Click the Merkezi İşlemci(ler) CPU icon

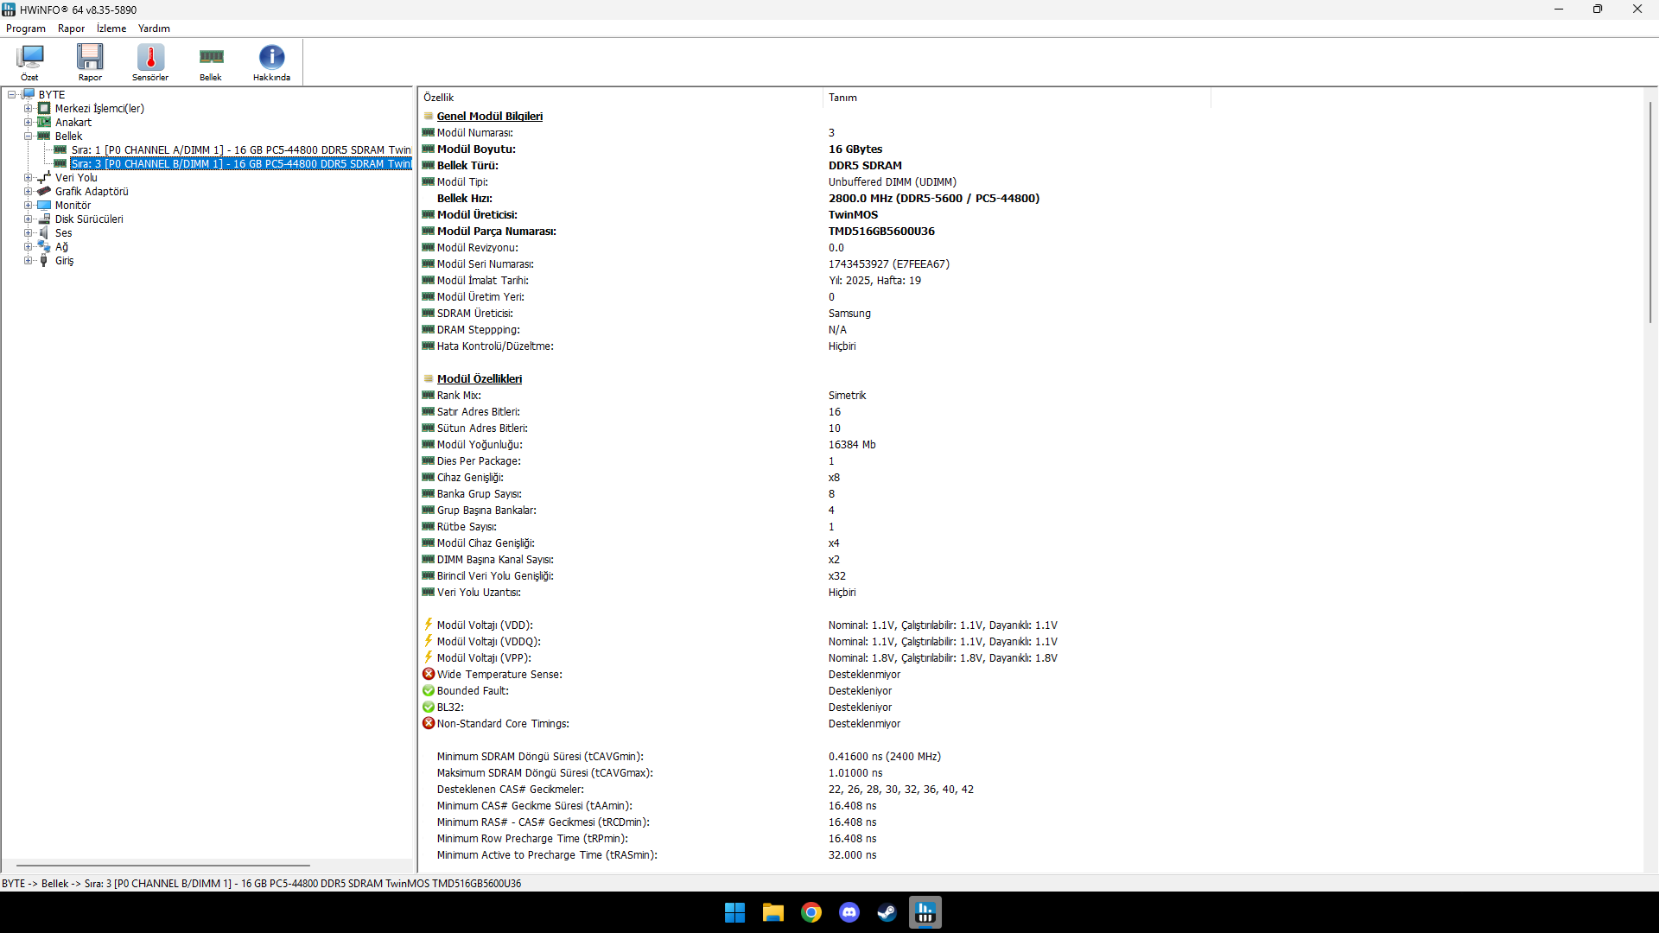(44, 109)
